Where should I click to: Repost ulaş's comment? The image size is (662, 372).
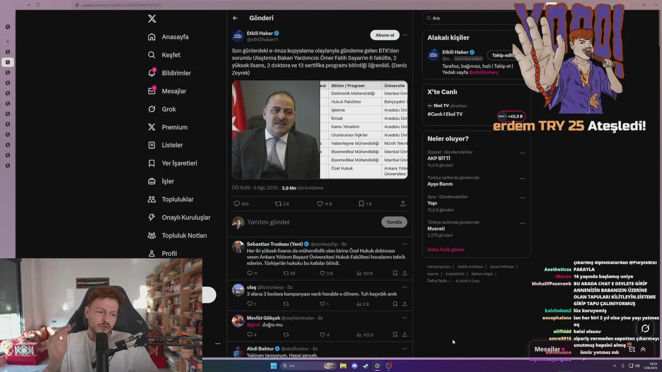pyautogui.click(x=286, y=304)
